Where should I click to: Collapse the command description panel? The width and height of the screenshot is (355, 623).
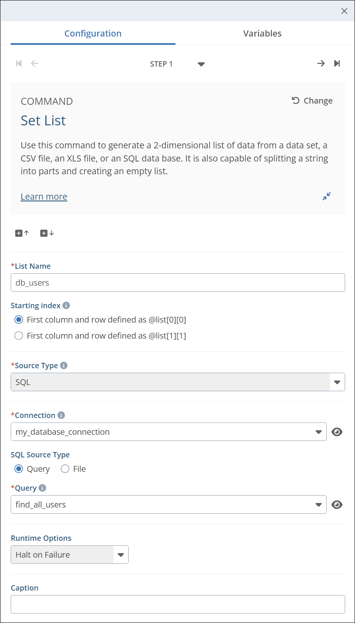click(327, 196)
